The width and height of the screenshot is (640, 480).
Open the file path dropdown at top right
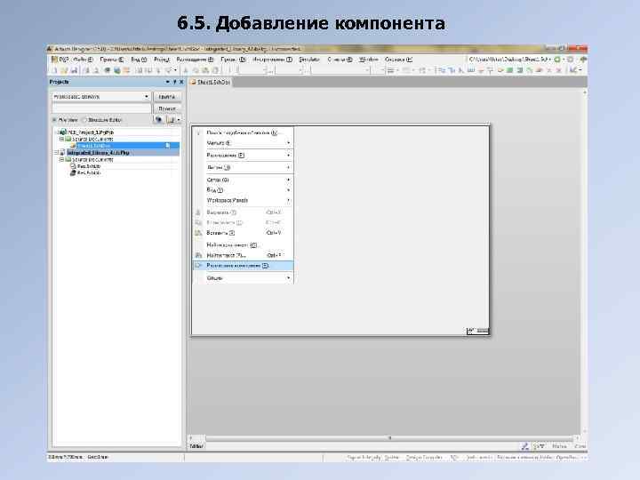[x=550, y=60]
